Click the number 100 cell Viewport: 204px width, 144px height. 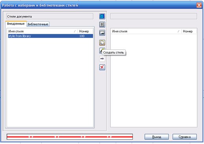(82, 36)
